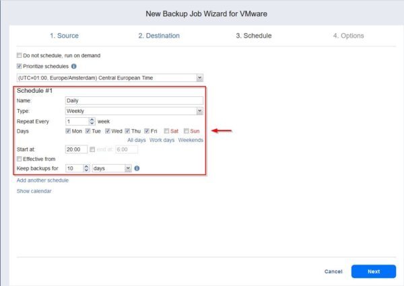
Task: Tick the Effective from checkbox
Action: coord(19,159)
